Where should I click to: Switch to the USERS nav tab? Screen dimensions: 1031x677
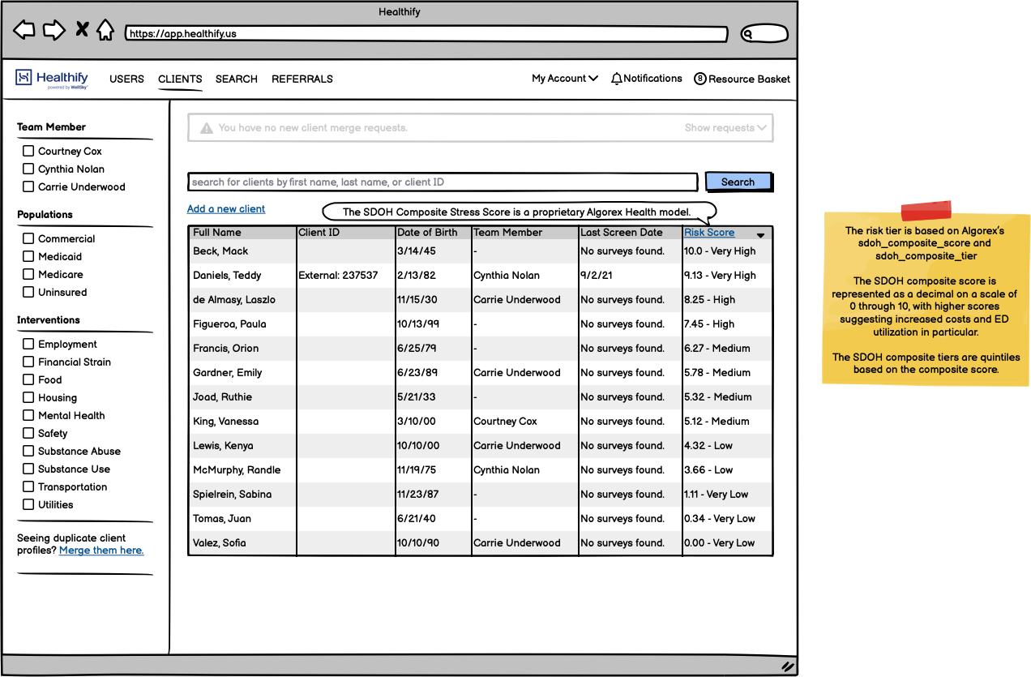[126, 79]
